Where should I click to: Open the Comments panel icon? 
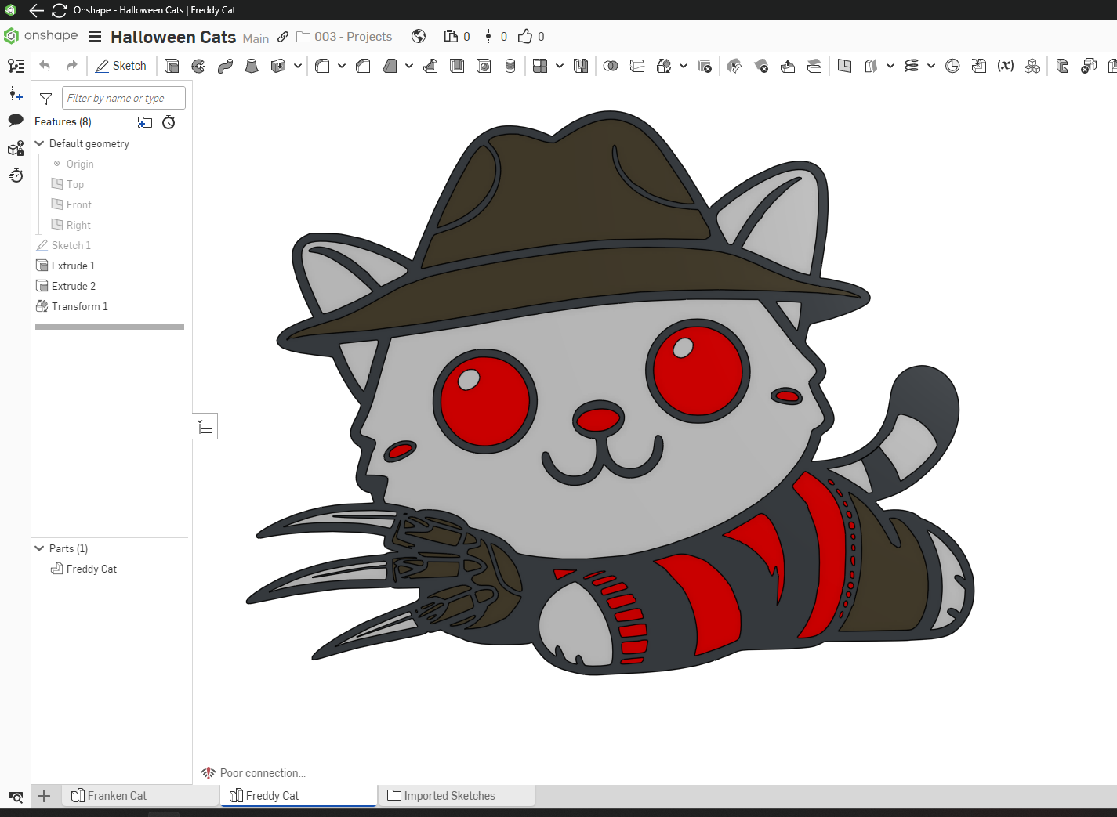click(16, 121)
